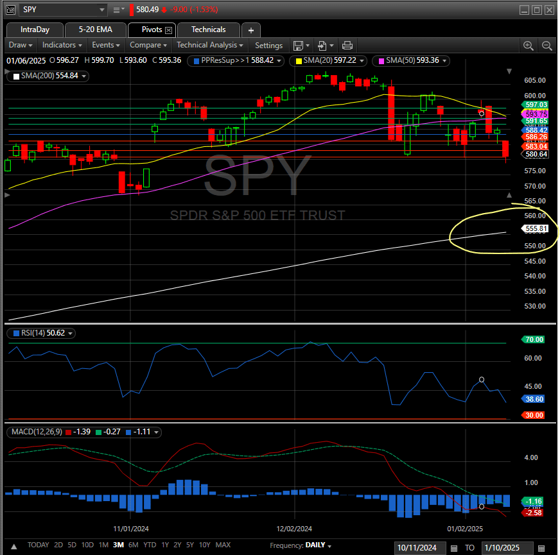
Task: Click the chart icon beside SPY symbol
Action: tap(10, 10)
